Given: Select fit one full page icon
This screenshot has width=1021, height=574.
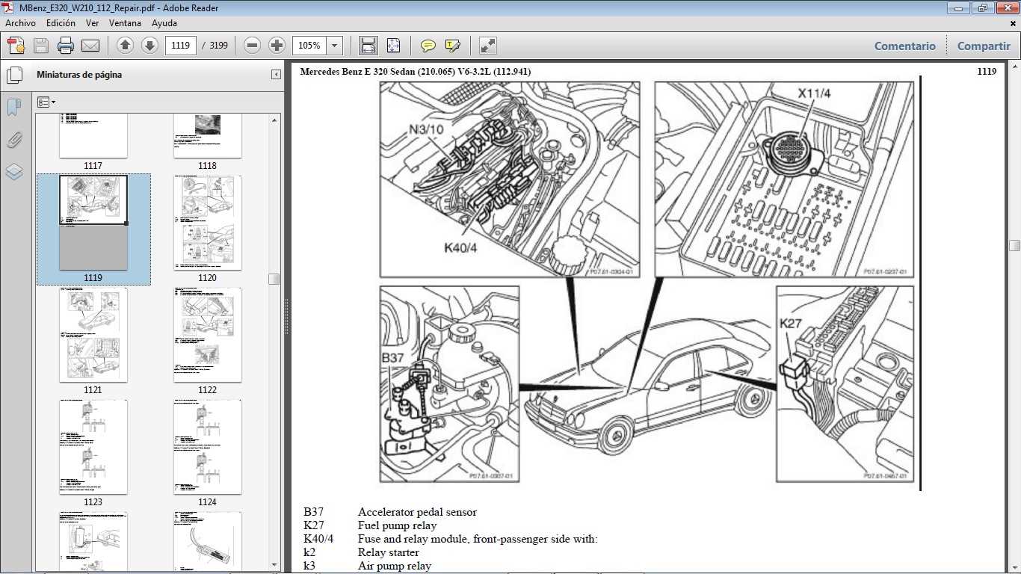Looking at the screenshot, I should (x=394, y=46).
